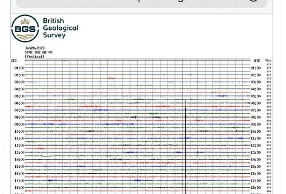Select the Jun28,2023 date text
This screenshot has width=286, height=194.
coord(35,48)
